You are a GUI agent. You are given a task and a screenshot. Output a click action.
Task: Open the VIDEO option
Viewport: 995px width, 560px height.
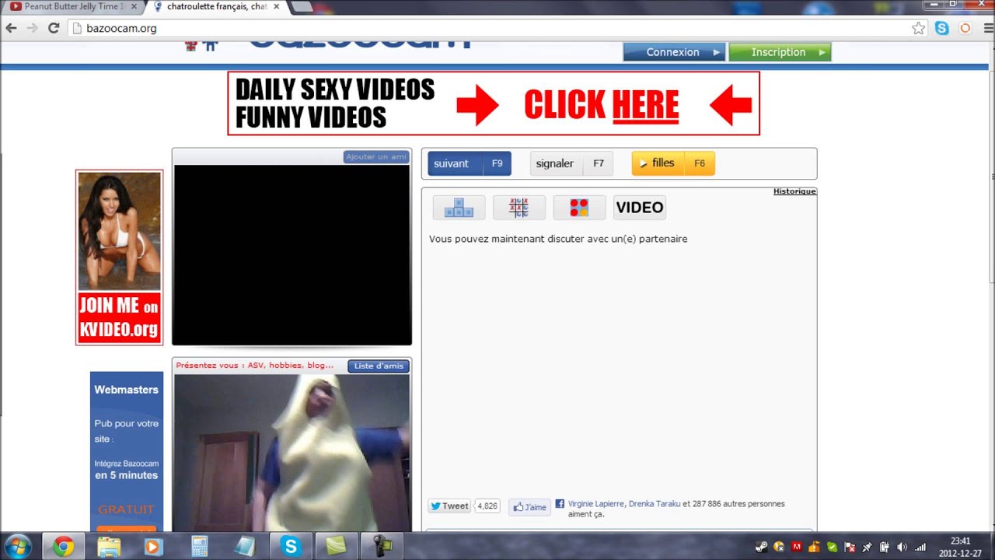point(640,208)
